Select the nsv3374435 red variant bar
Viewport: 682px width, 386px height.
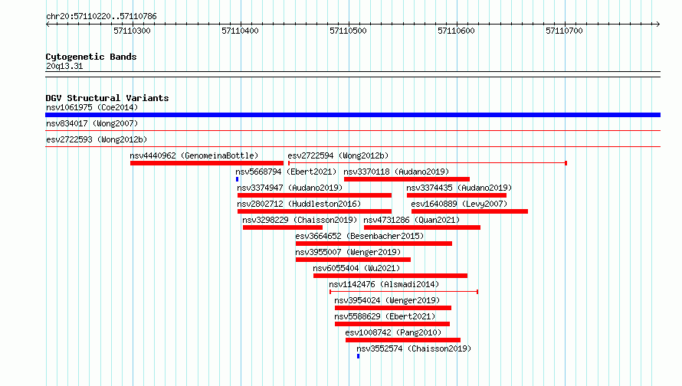point(457,195)
